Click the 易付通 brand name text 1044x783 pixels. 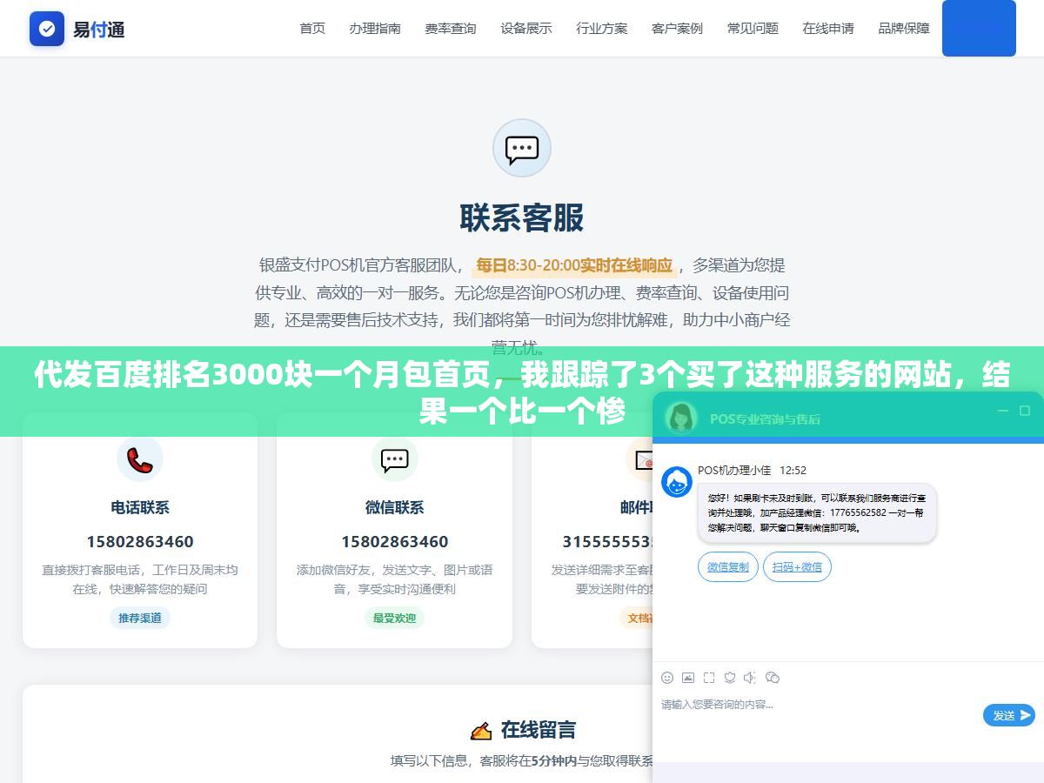[x=98, y=30]
